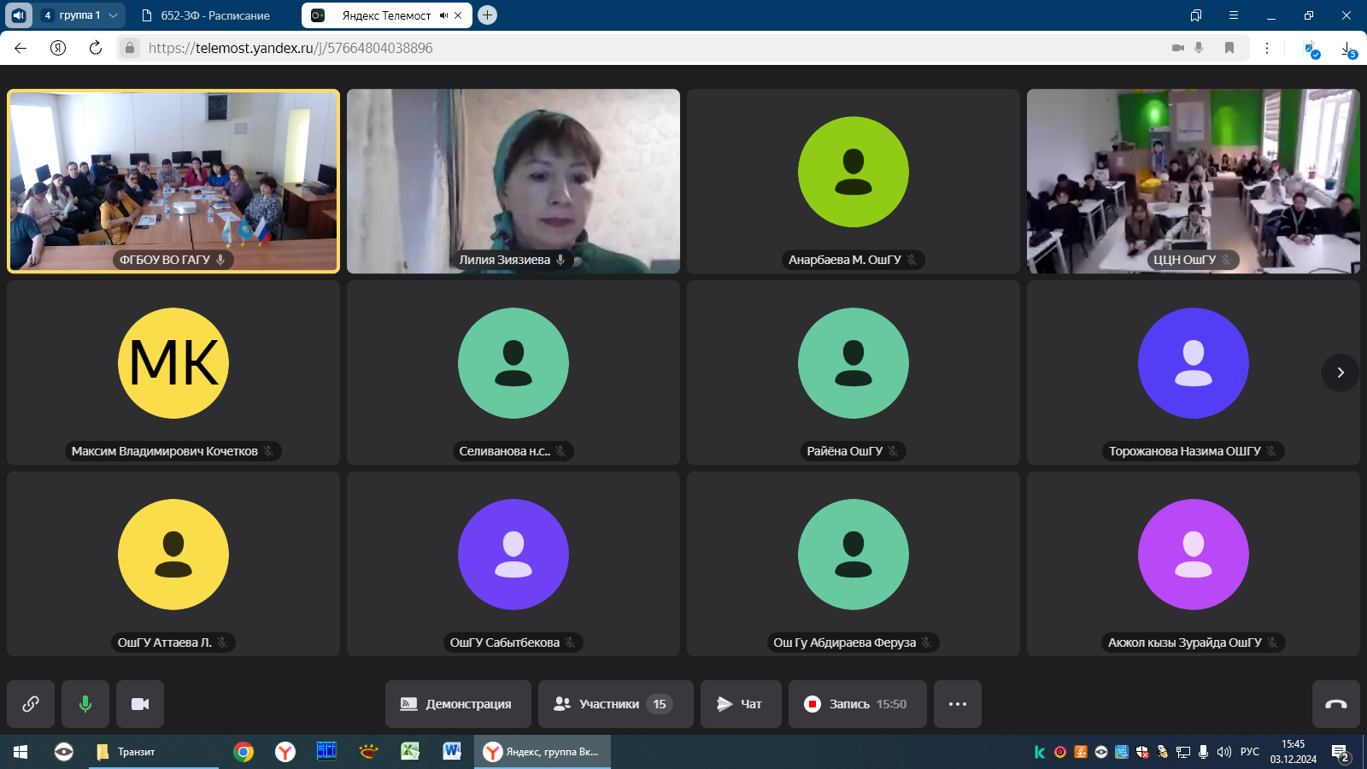
Task: Show next page of participants
Action: click(x=1341, y=373)
